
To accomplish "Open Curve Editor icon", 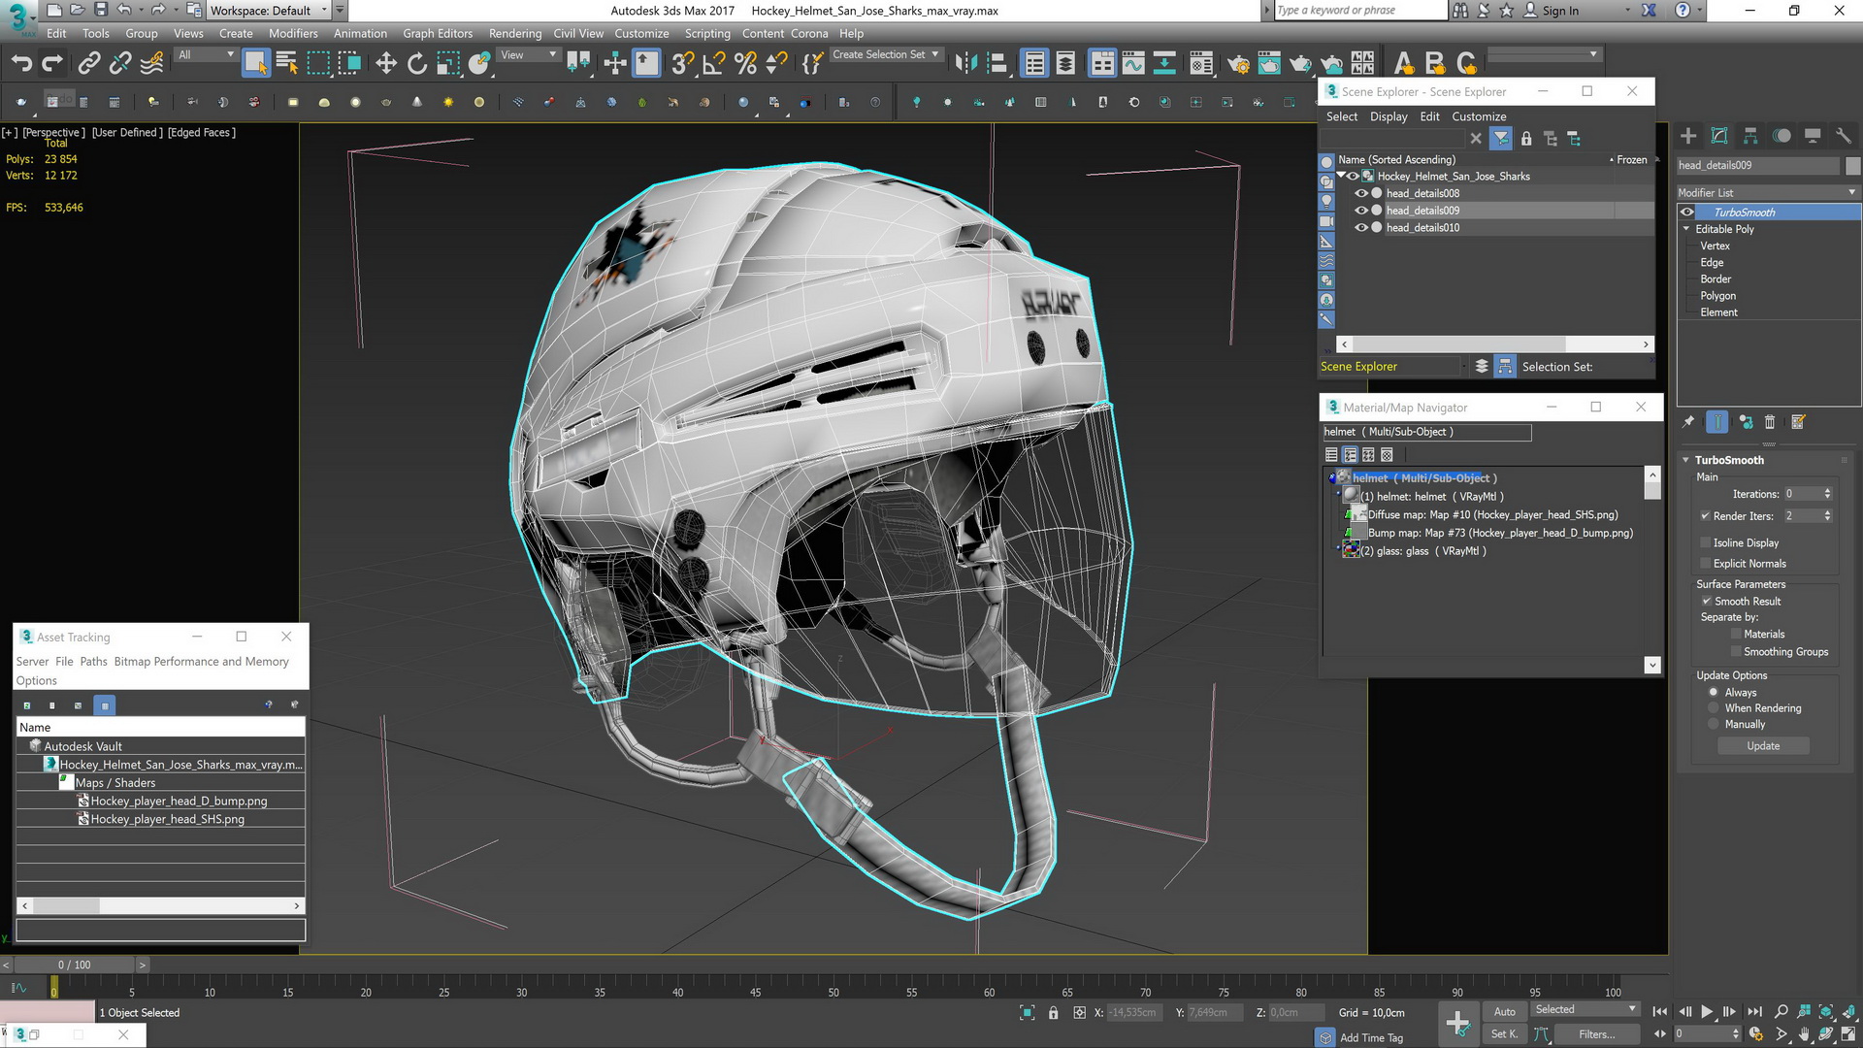I will tap(1133, 64).
